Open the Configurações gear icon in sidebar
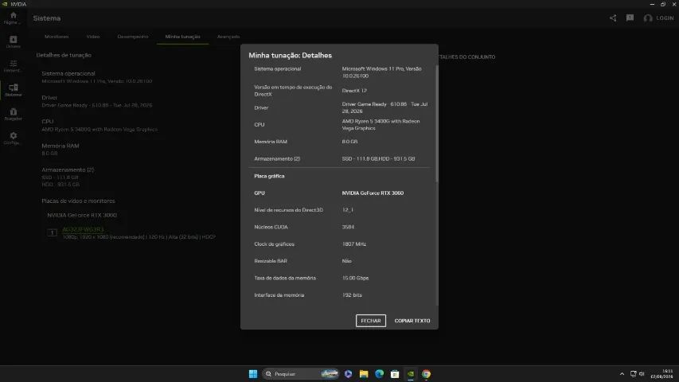 tap(13, 138)
